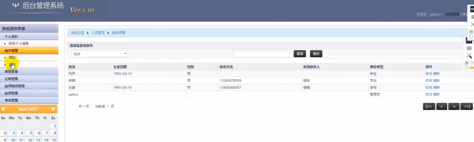Click the query keyword input box

point(261,54)
